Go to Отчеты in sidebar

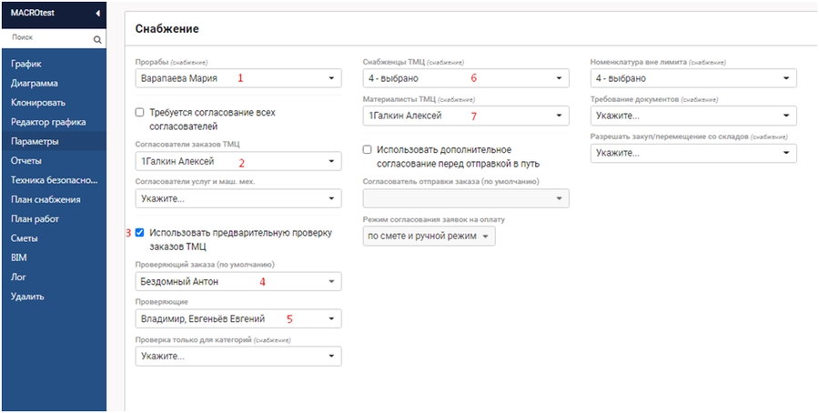(x=26, y=161)
